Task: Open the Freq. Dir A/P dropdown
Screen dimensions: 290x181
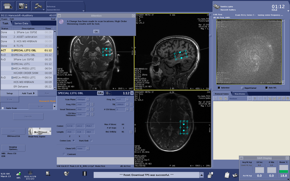Action: 127,100
